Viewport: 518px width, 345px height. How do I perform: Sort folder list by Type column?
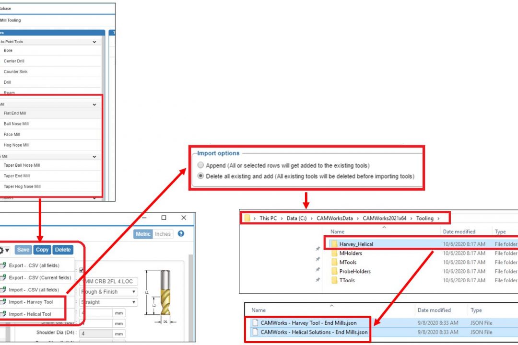[x=500, y=232]
